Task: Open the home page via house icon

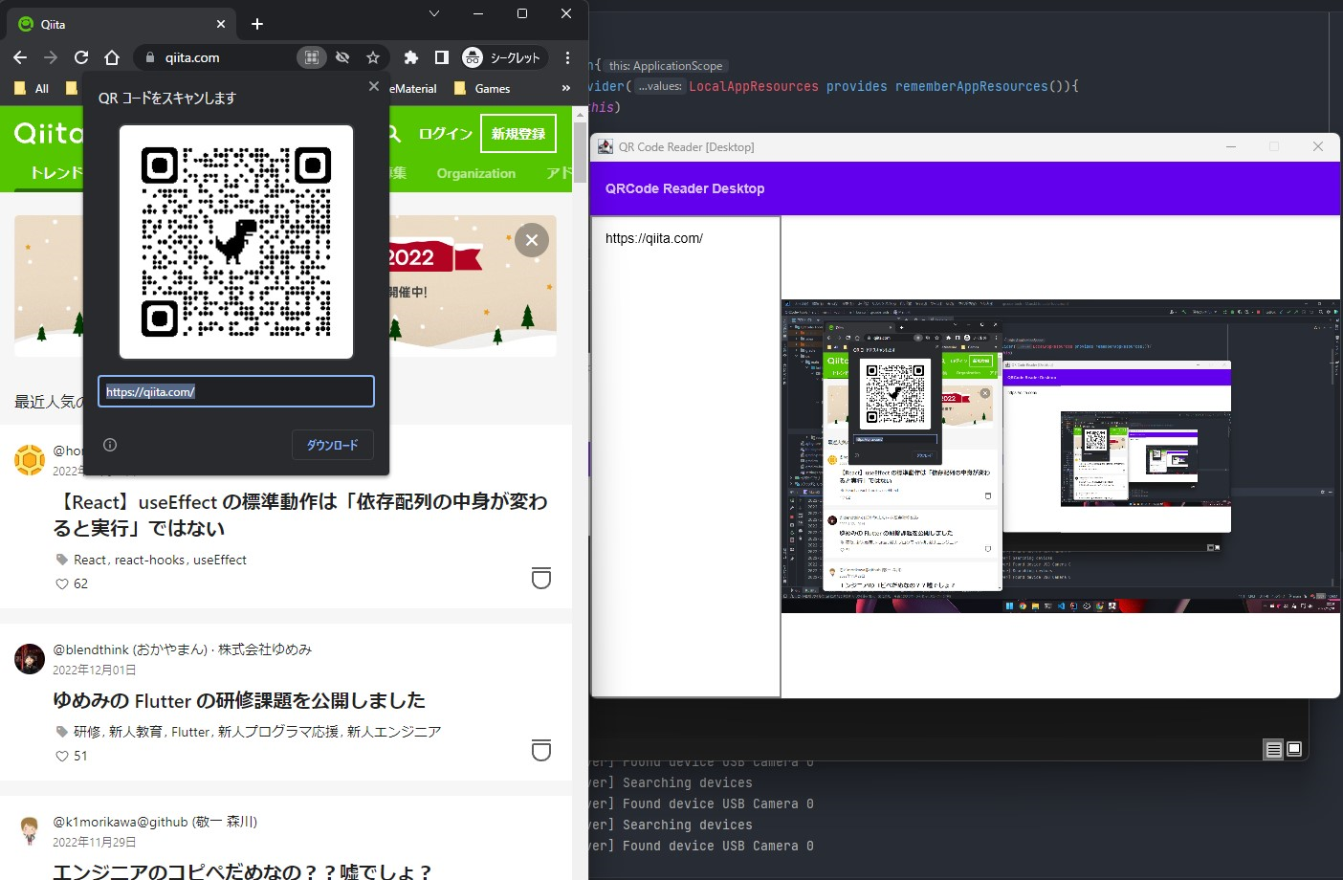Action: [x=112, y=57]
